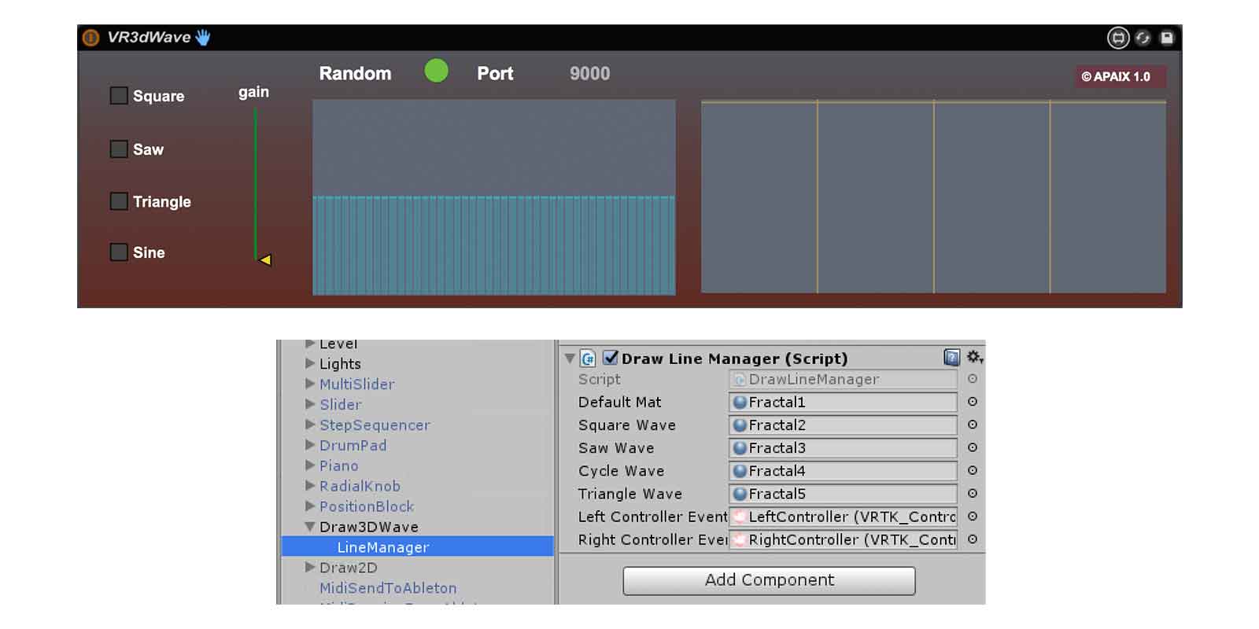1259x629 pixels.
Task: Collapse the Draw Line Manager component foldout
Action: pos(570,359)
